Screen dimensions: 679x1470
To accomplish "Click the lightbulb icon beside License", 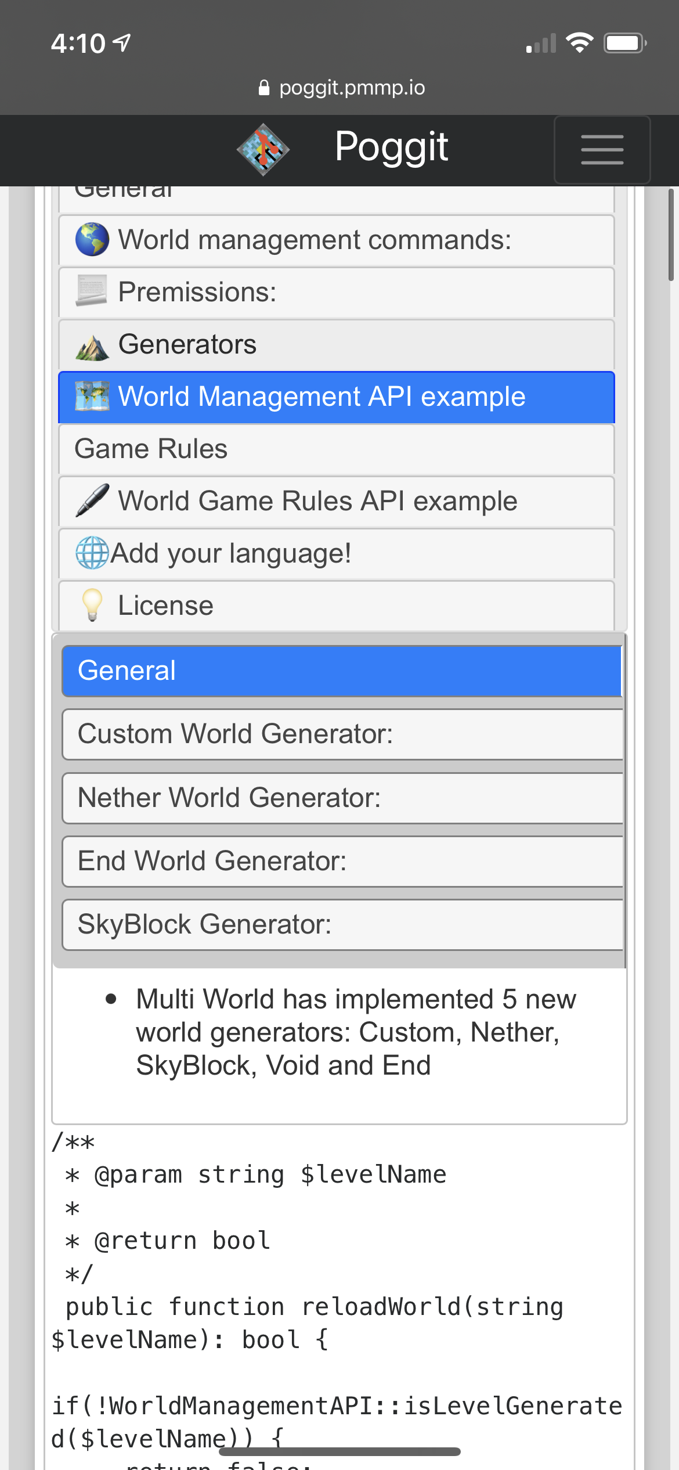I will pyautogui.click(x=93, y=605).
